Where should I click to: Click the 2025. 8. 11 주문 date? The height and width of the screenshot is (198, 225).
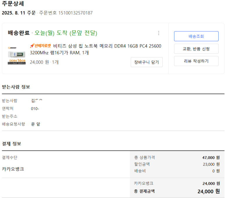(19, 13)
